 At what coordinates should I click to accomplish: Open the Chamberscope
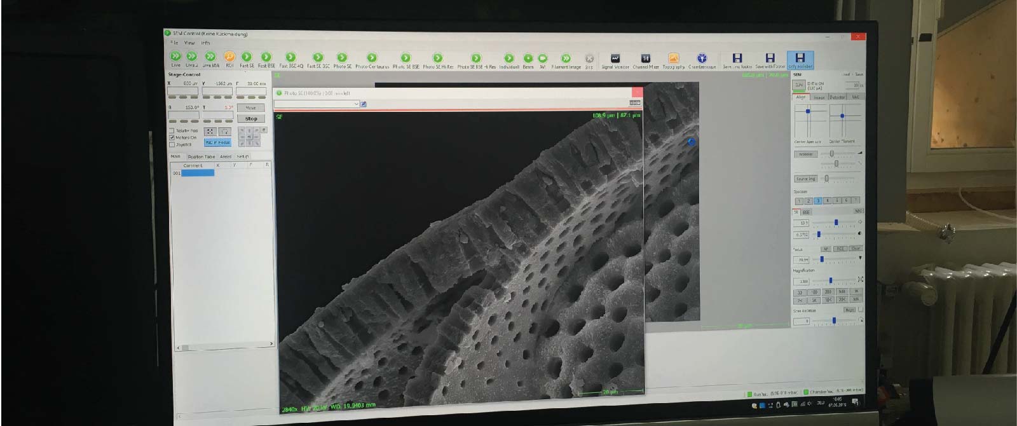(x=702, y=61)
